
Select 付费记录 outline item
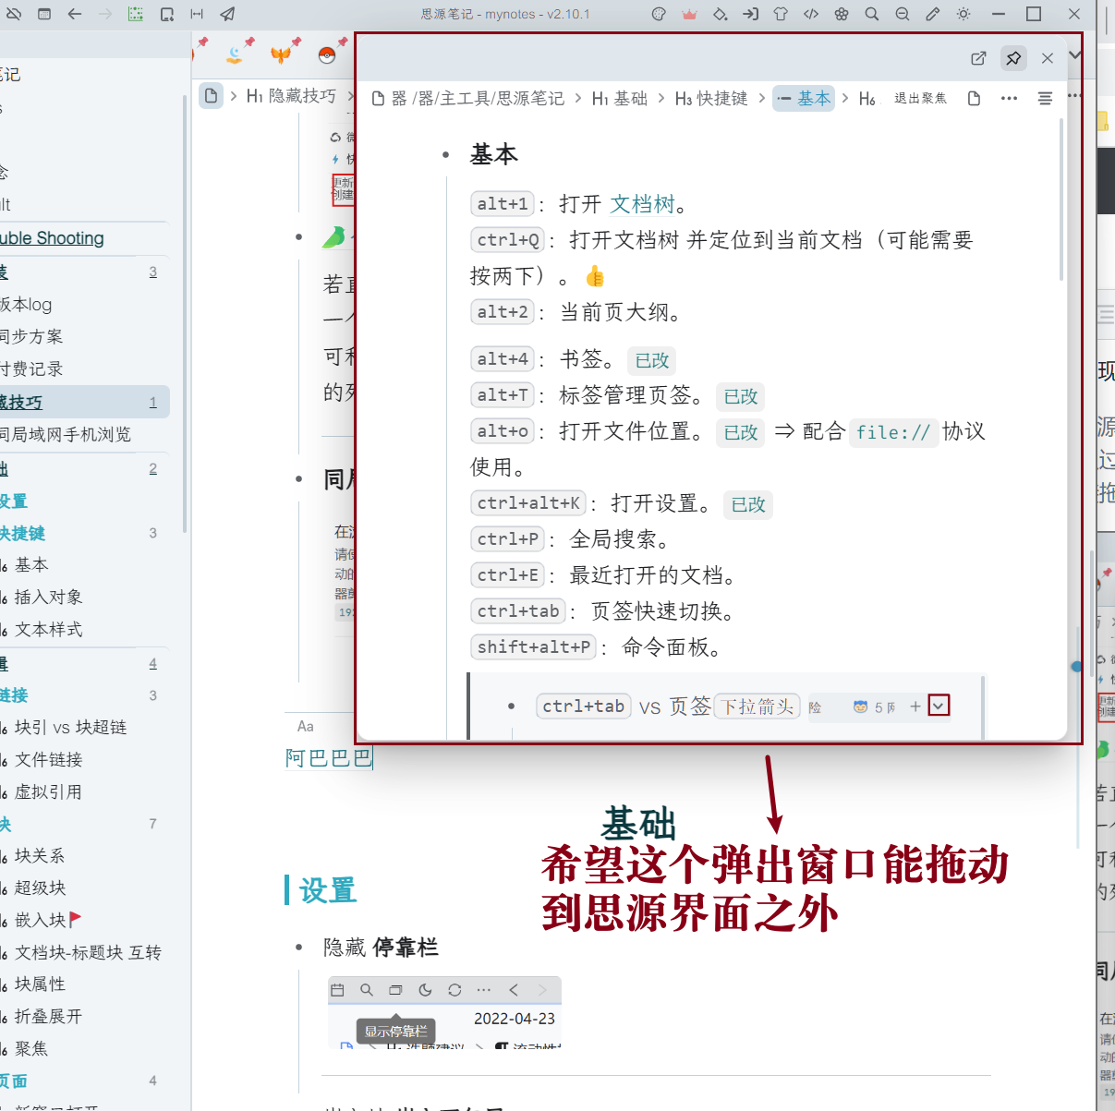tap(31, 369)
